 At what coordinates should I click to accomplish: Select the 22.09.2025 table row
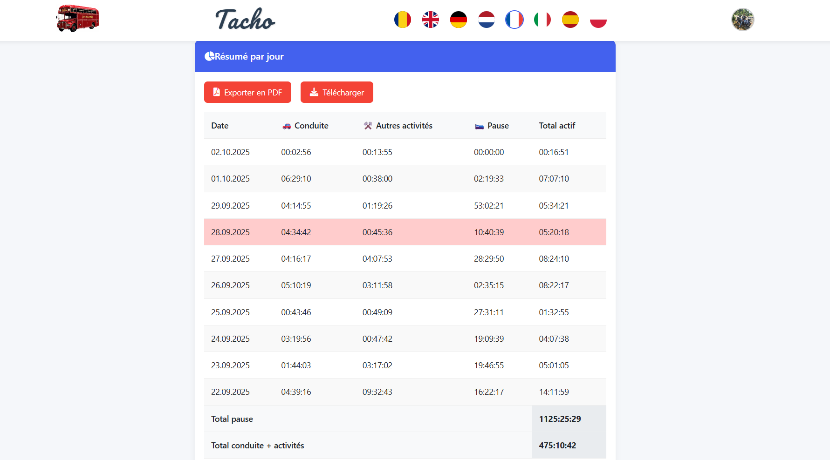pyautogui.click(x=405, y=392)
